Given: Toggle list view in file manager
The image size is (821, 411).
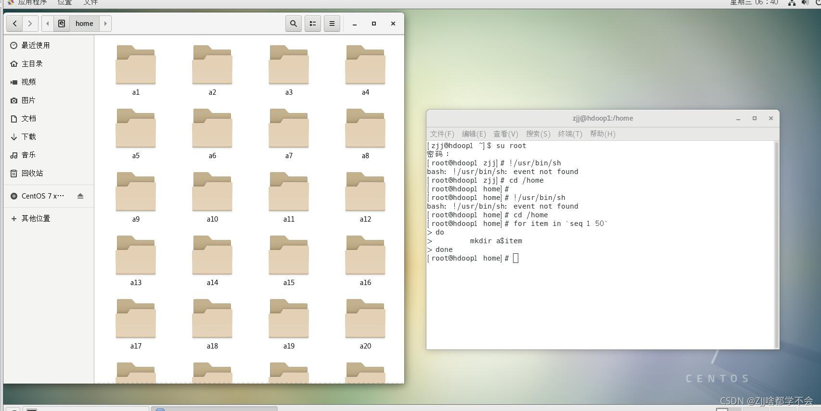Looking at the screenshot, I should [x=313, y=24].
